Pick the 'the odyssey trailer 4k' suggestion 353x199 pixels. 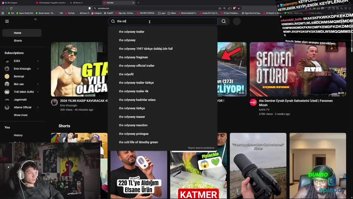tap(163, 91)
